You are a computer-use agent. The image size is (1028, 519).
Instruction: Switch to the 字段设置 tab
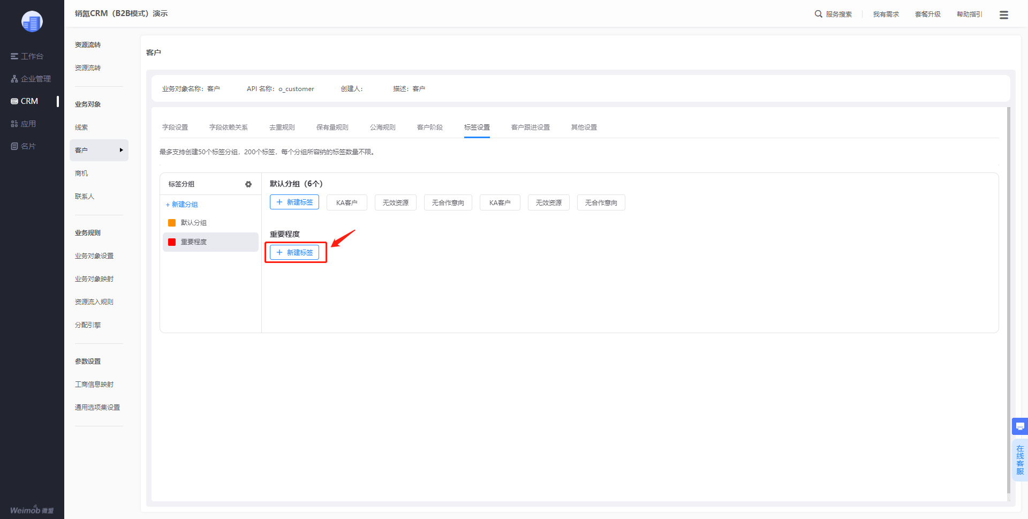(x=175, y=127)
